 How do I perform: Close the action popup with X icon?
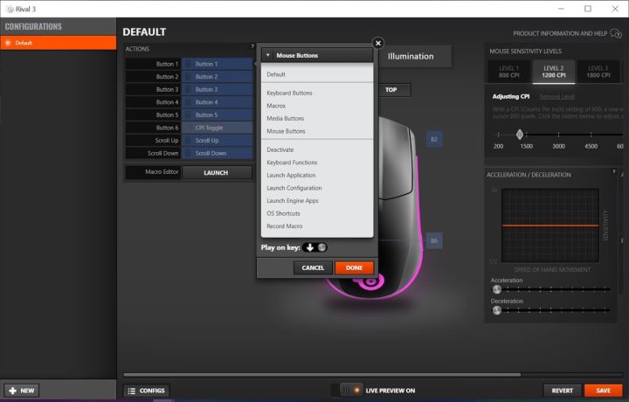(377, 43)
